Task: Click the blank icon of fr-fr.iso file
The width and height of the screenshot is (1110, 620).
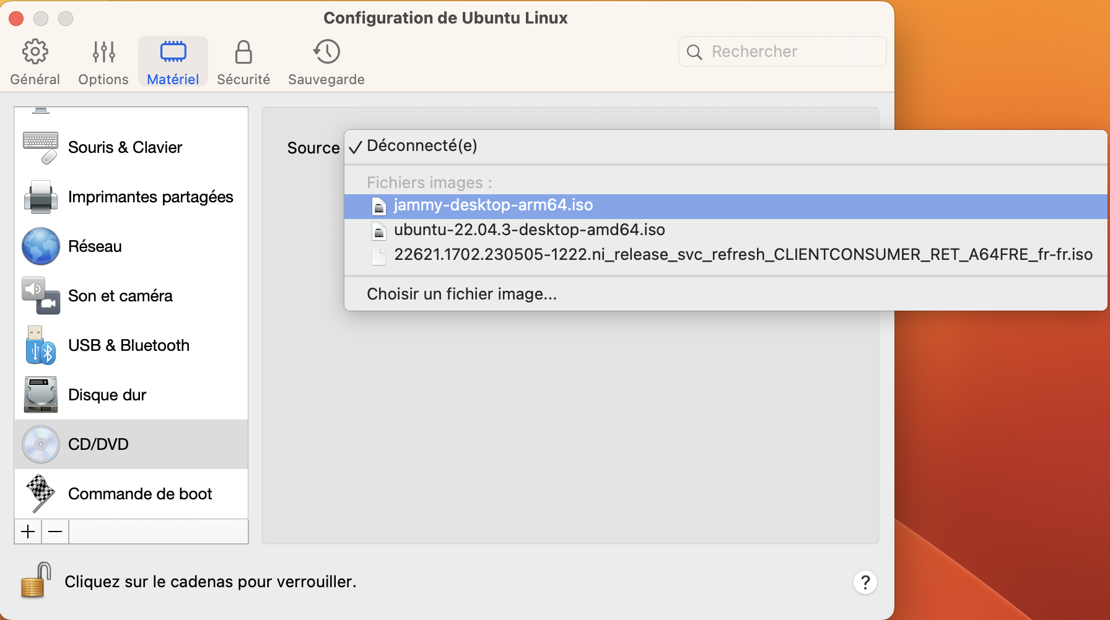Action: coord(379,256)
